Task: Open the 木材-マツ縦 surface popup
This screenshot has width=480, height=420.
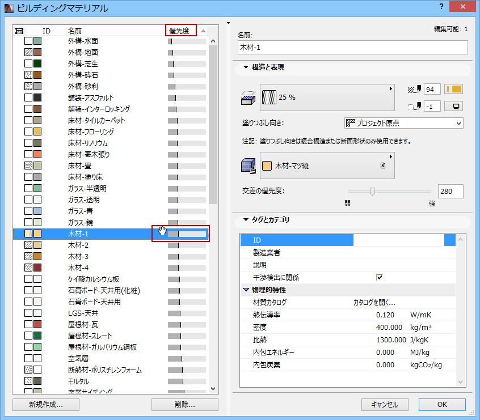Action: (x=327, y=166)
